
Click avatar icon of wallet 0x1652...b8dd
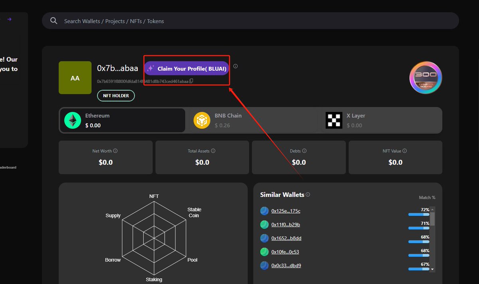264,238
